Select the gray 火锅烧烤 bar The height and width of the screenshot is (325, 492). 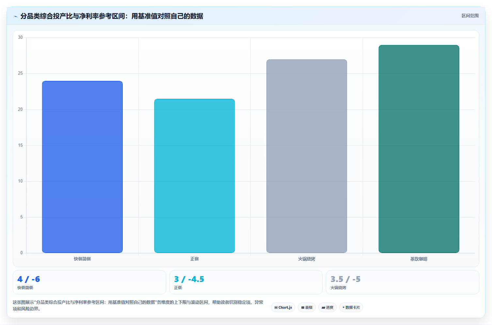[x=307, y=156]
